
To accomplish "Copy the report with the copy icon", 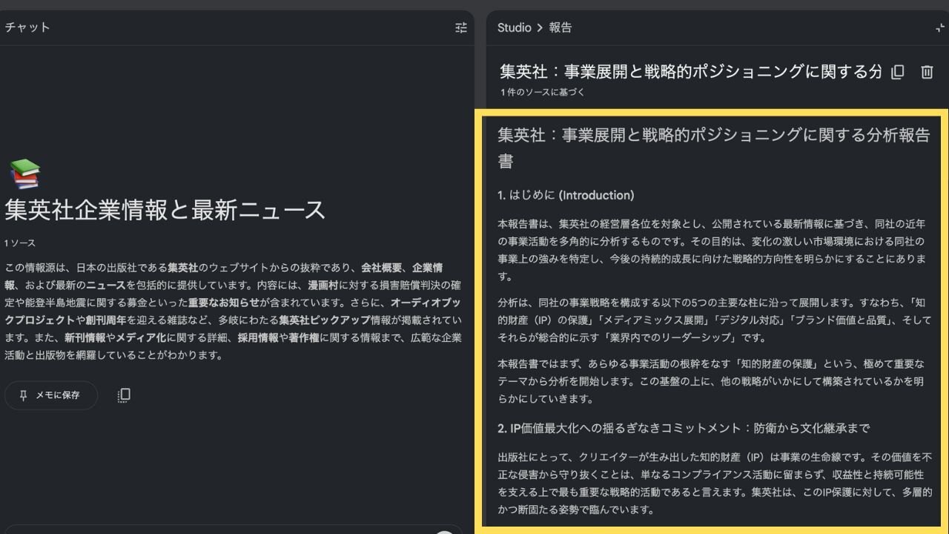I will [x=897, y=72].
